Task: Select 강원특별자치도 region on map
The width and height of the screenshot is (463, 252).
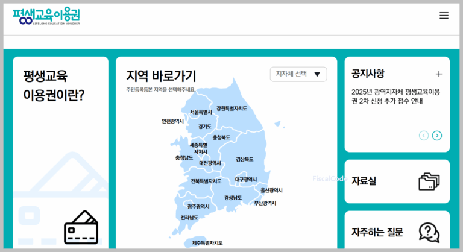Action: (231, 109)
